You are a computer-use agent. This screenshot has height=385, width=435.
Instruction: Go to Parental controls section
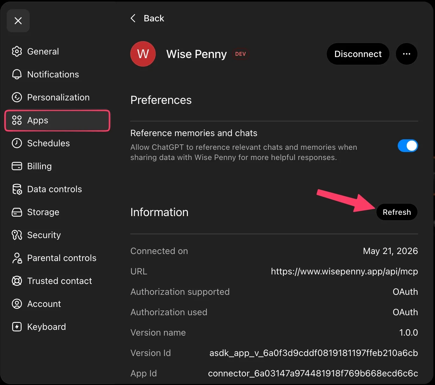(57, 258)
